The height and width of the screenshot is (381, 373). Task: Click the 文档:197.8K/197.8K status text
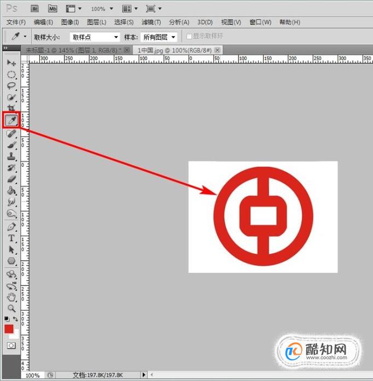pos(98,375)
